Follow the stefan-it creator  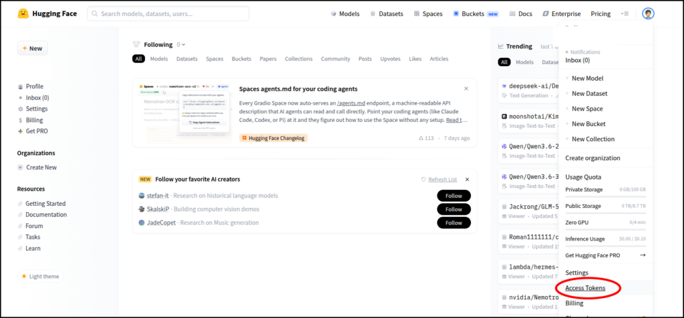point(454,196)
